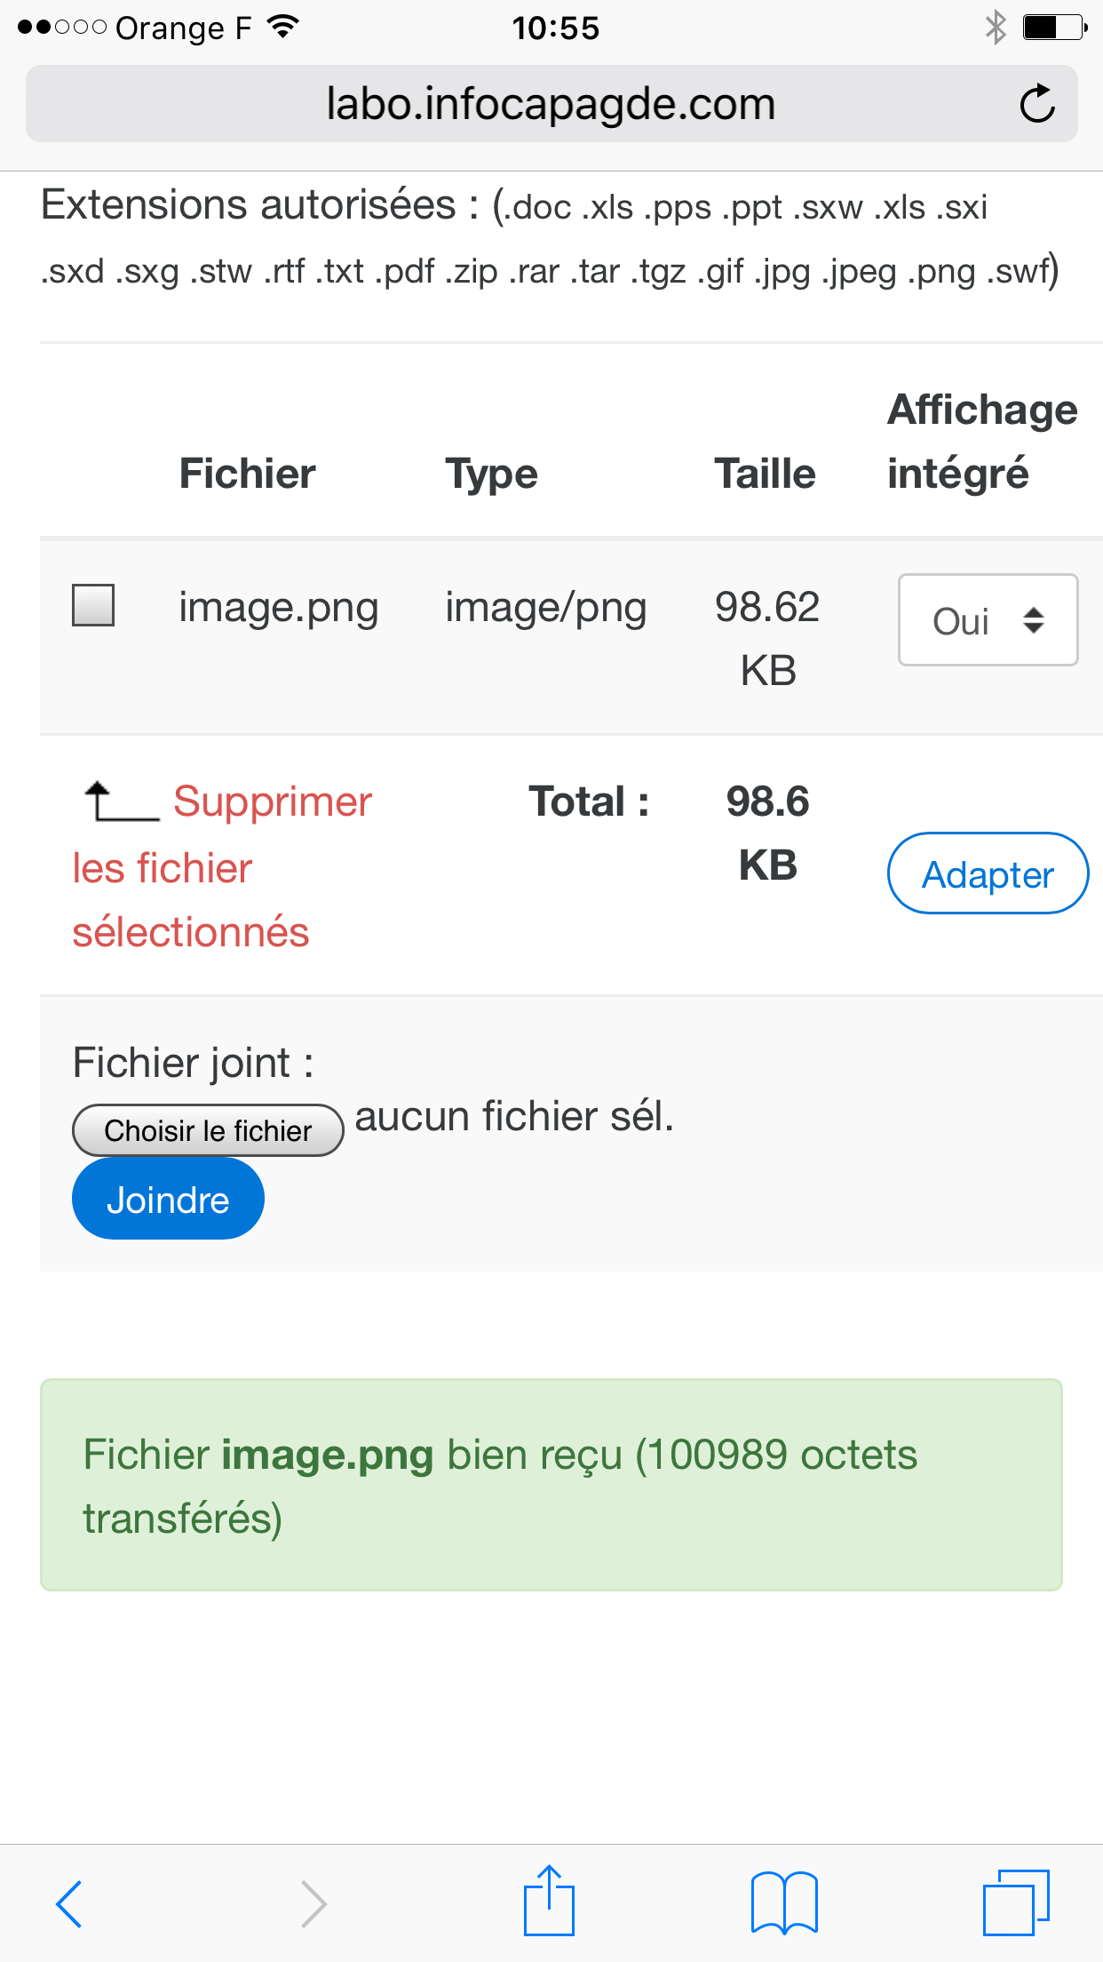Viewport: 1103px width, 1962px height.
Task: Open the bookmarks book icon
Action: tap(784, 1902)
